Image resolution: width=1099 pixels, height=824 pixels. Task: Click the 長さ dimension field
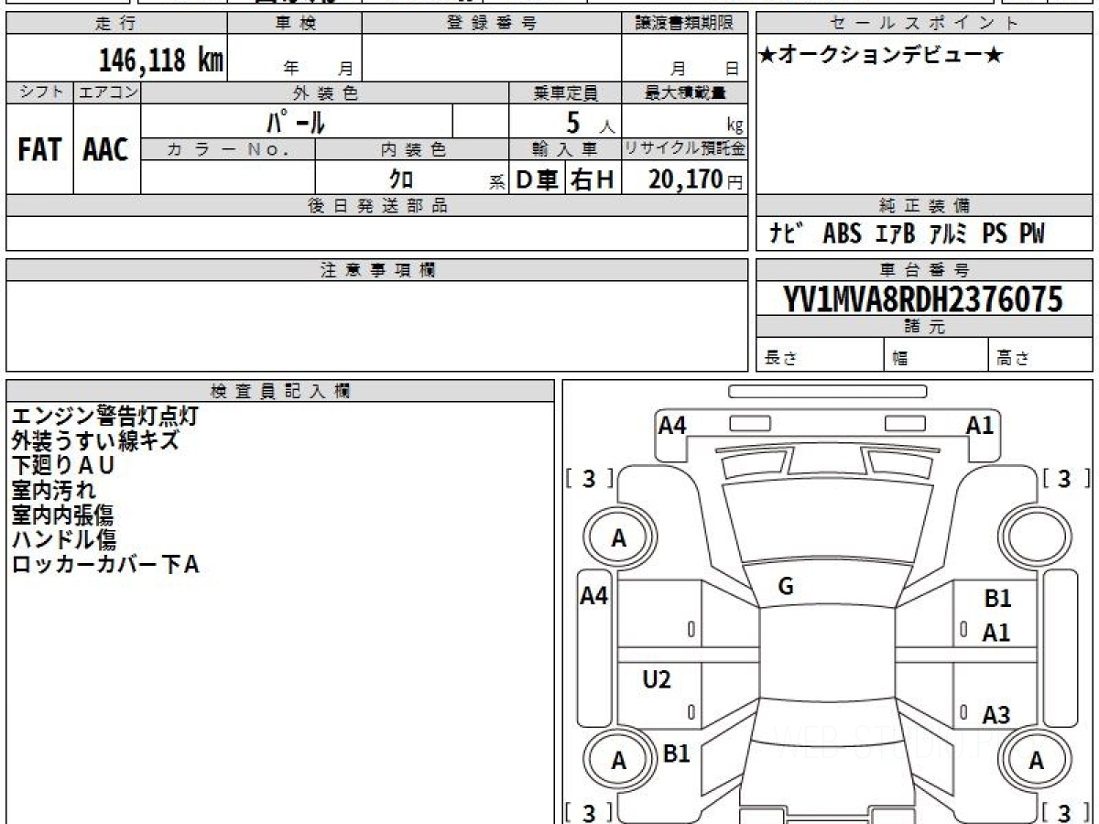[x=820, y=355]
